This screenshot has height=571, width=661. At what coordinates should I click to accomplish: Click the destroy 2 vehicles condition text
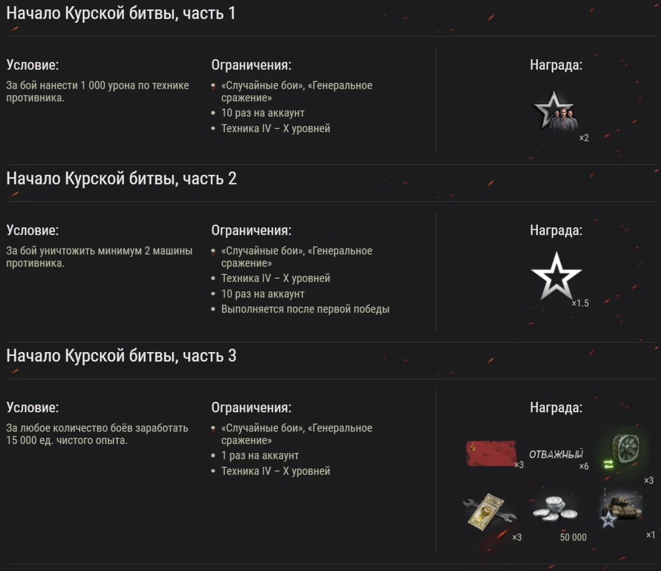[99, 257]
